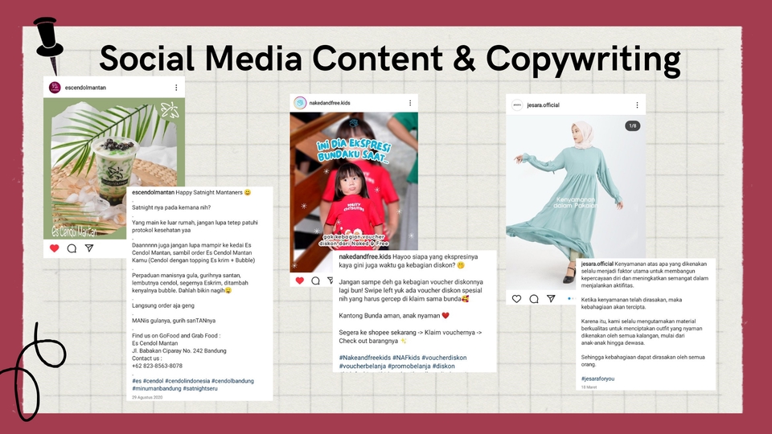The height and width of the screenshot is (434, 772).
Task: Click the #promobelanja hashtag
Action: (x=409, y=366)
